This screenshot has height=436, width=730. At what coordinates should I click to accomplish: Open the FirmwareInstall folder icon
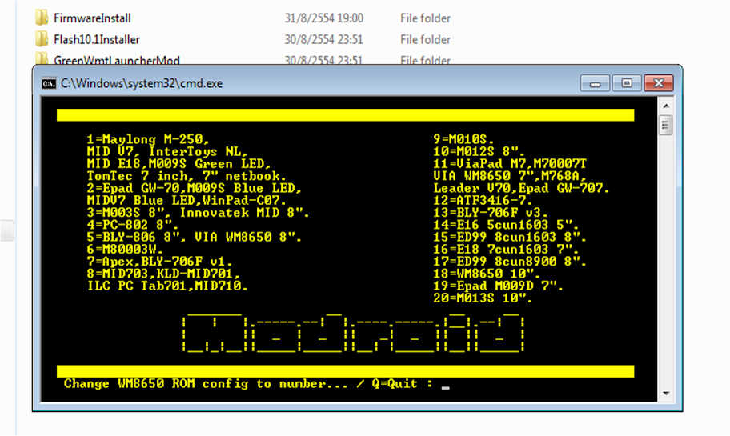coord(42,18)
